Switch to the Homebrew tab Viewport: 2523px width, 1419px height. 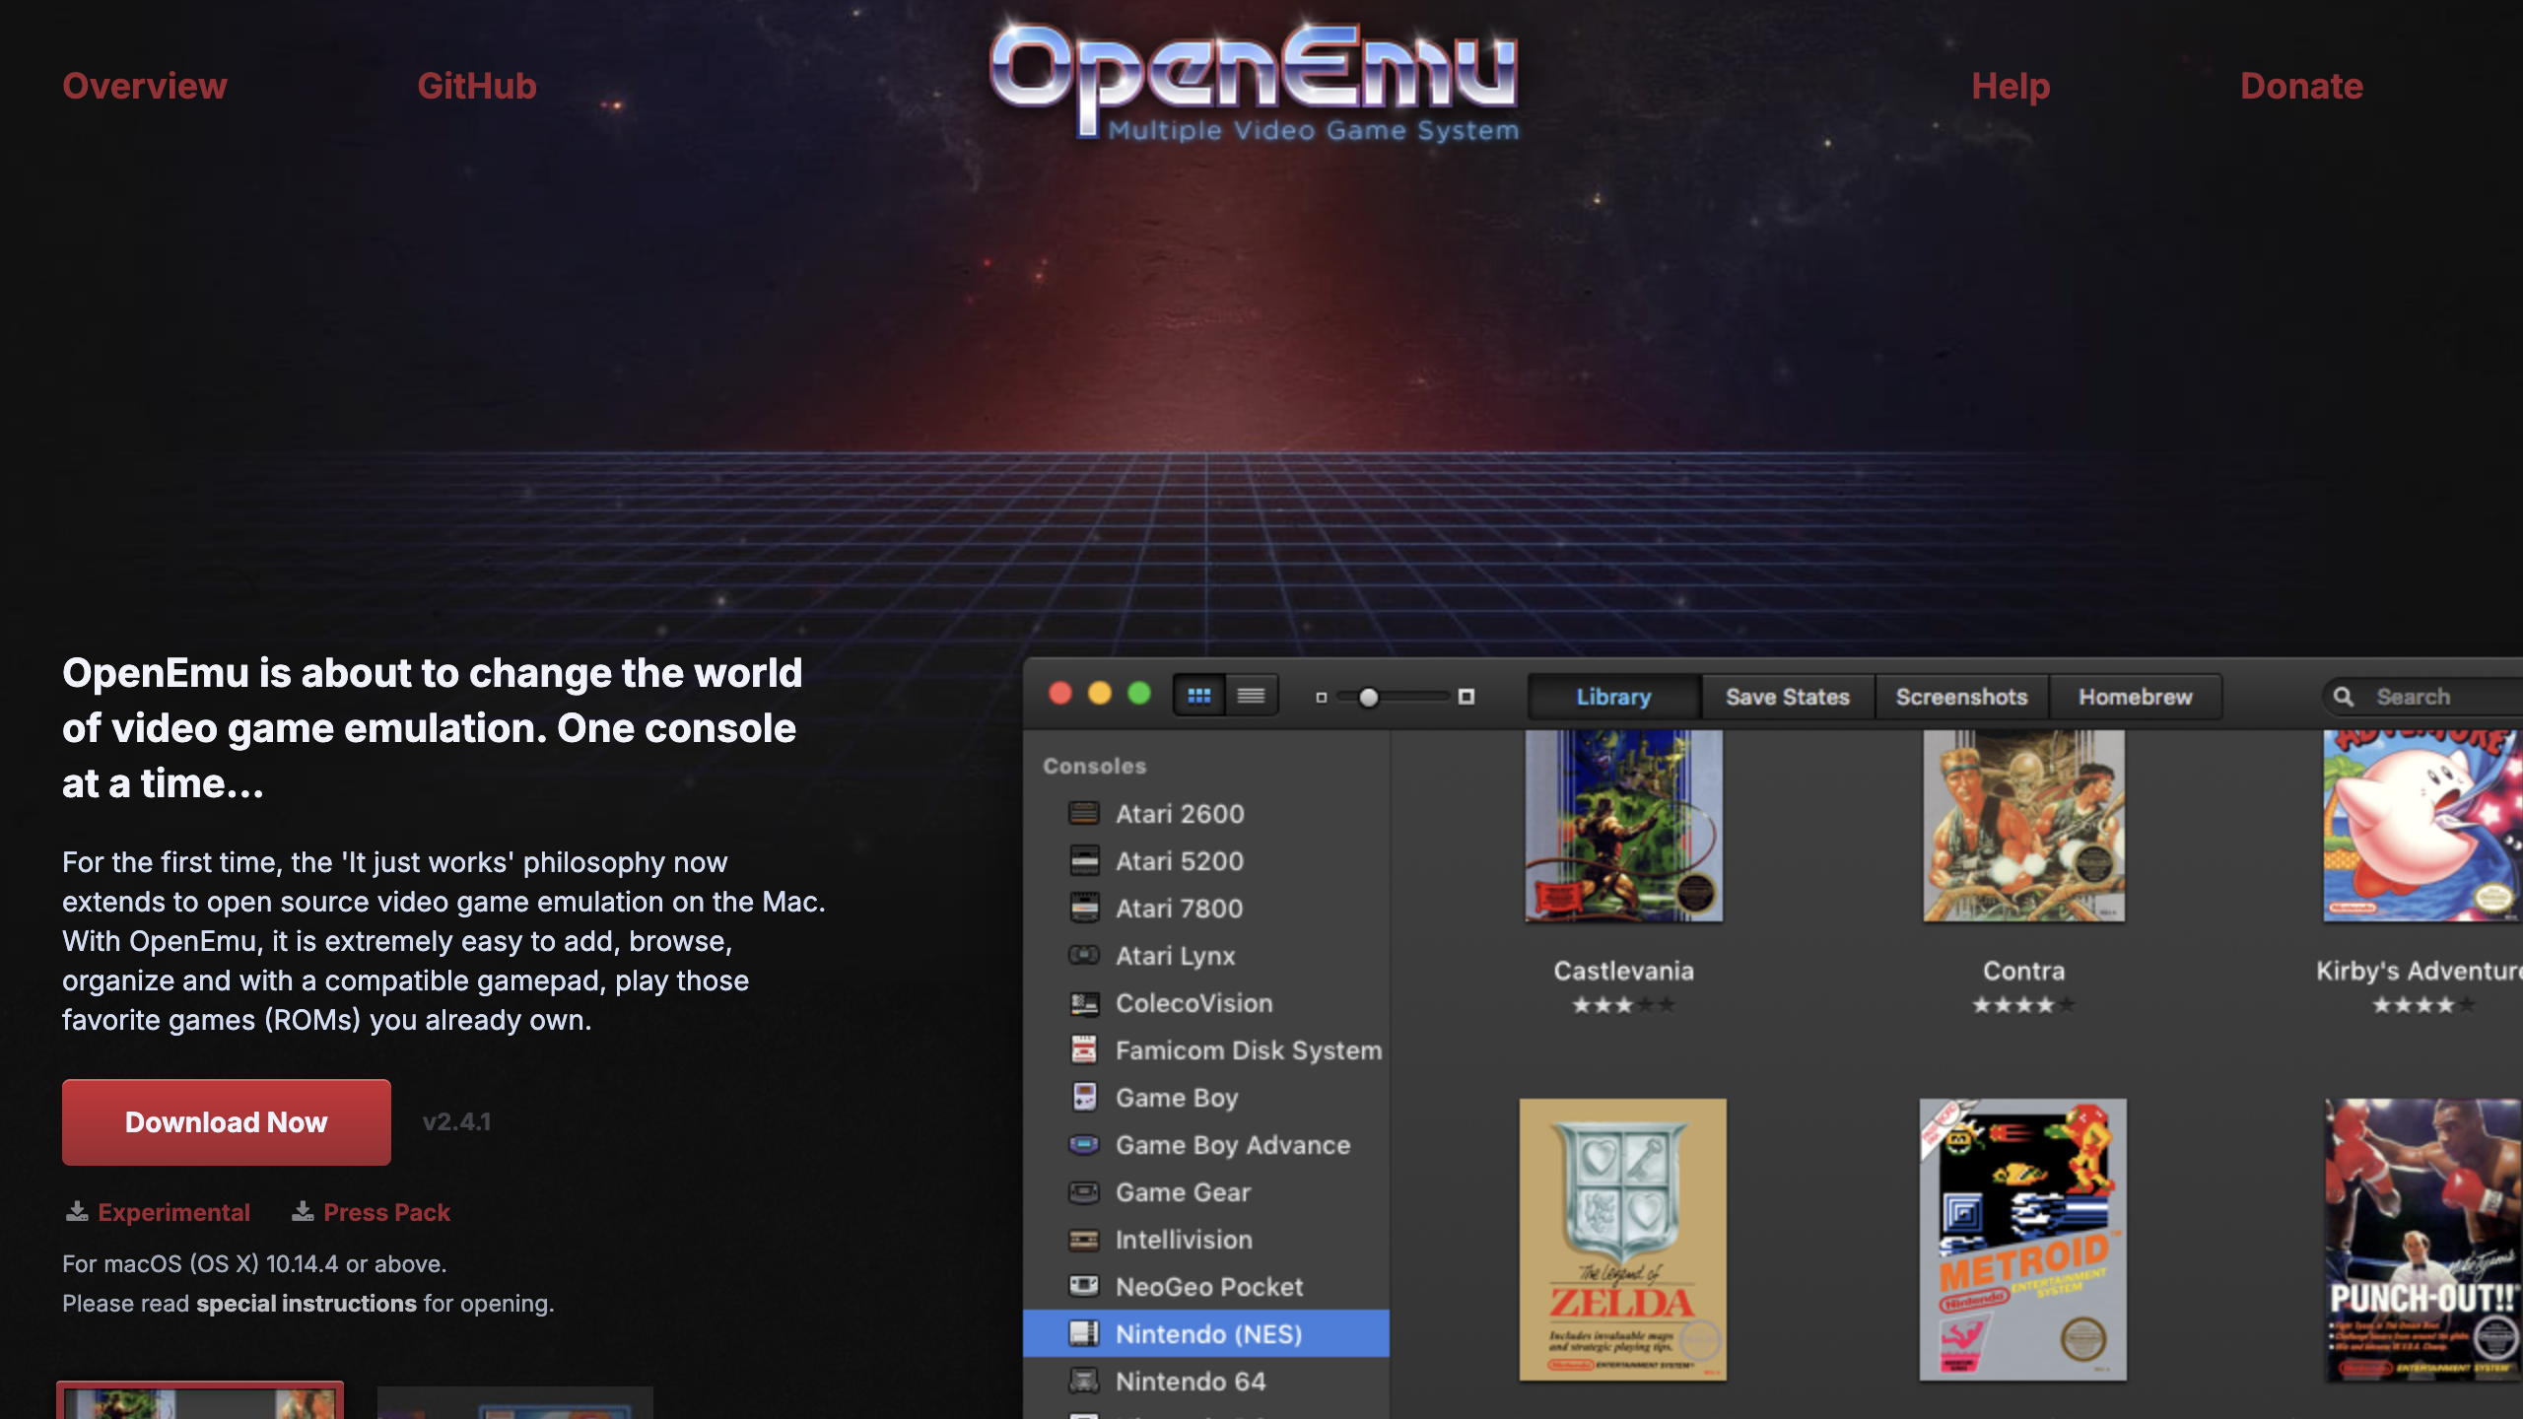[x=2136, y=697]
